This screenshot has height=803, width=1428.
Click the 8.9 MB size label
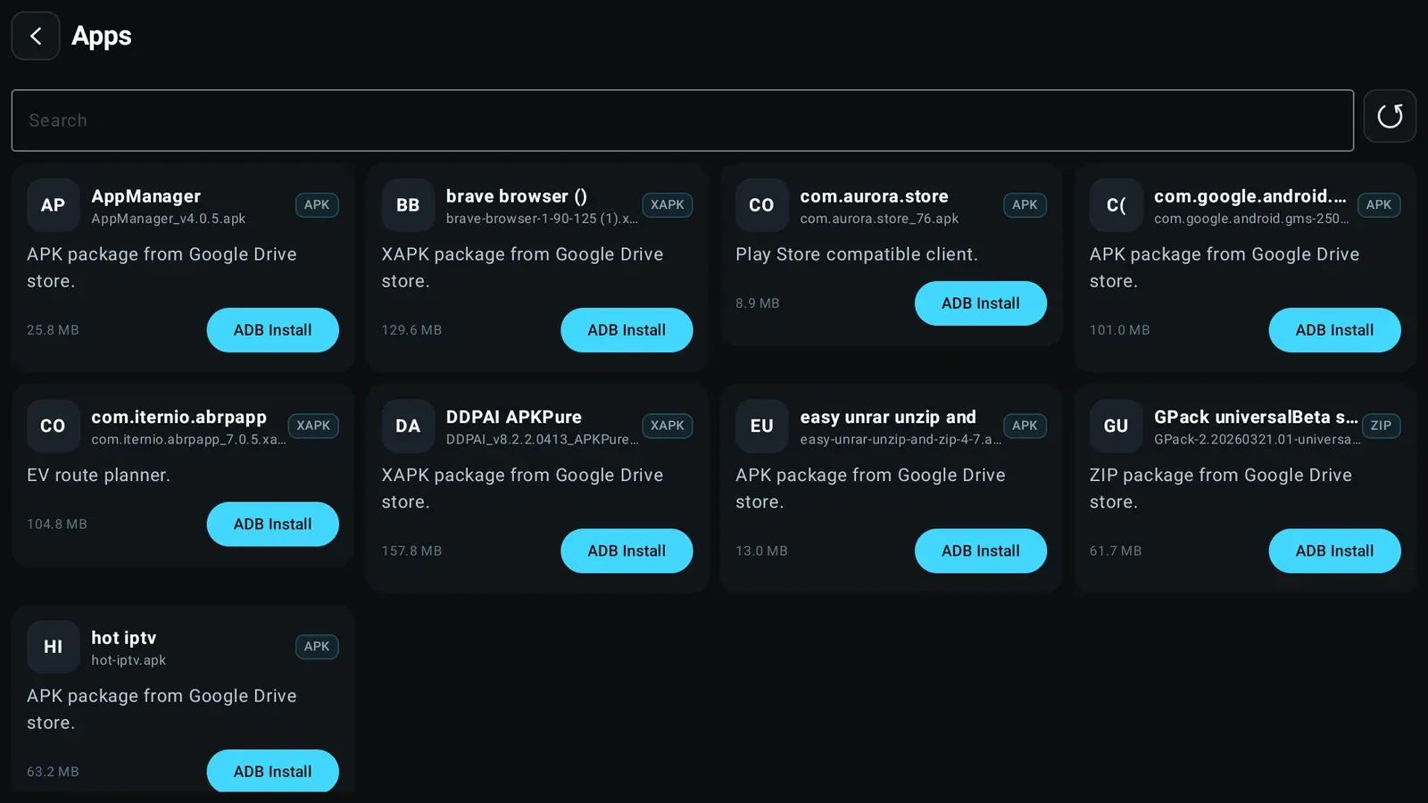758,303
